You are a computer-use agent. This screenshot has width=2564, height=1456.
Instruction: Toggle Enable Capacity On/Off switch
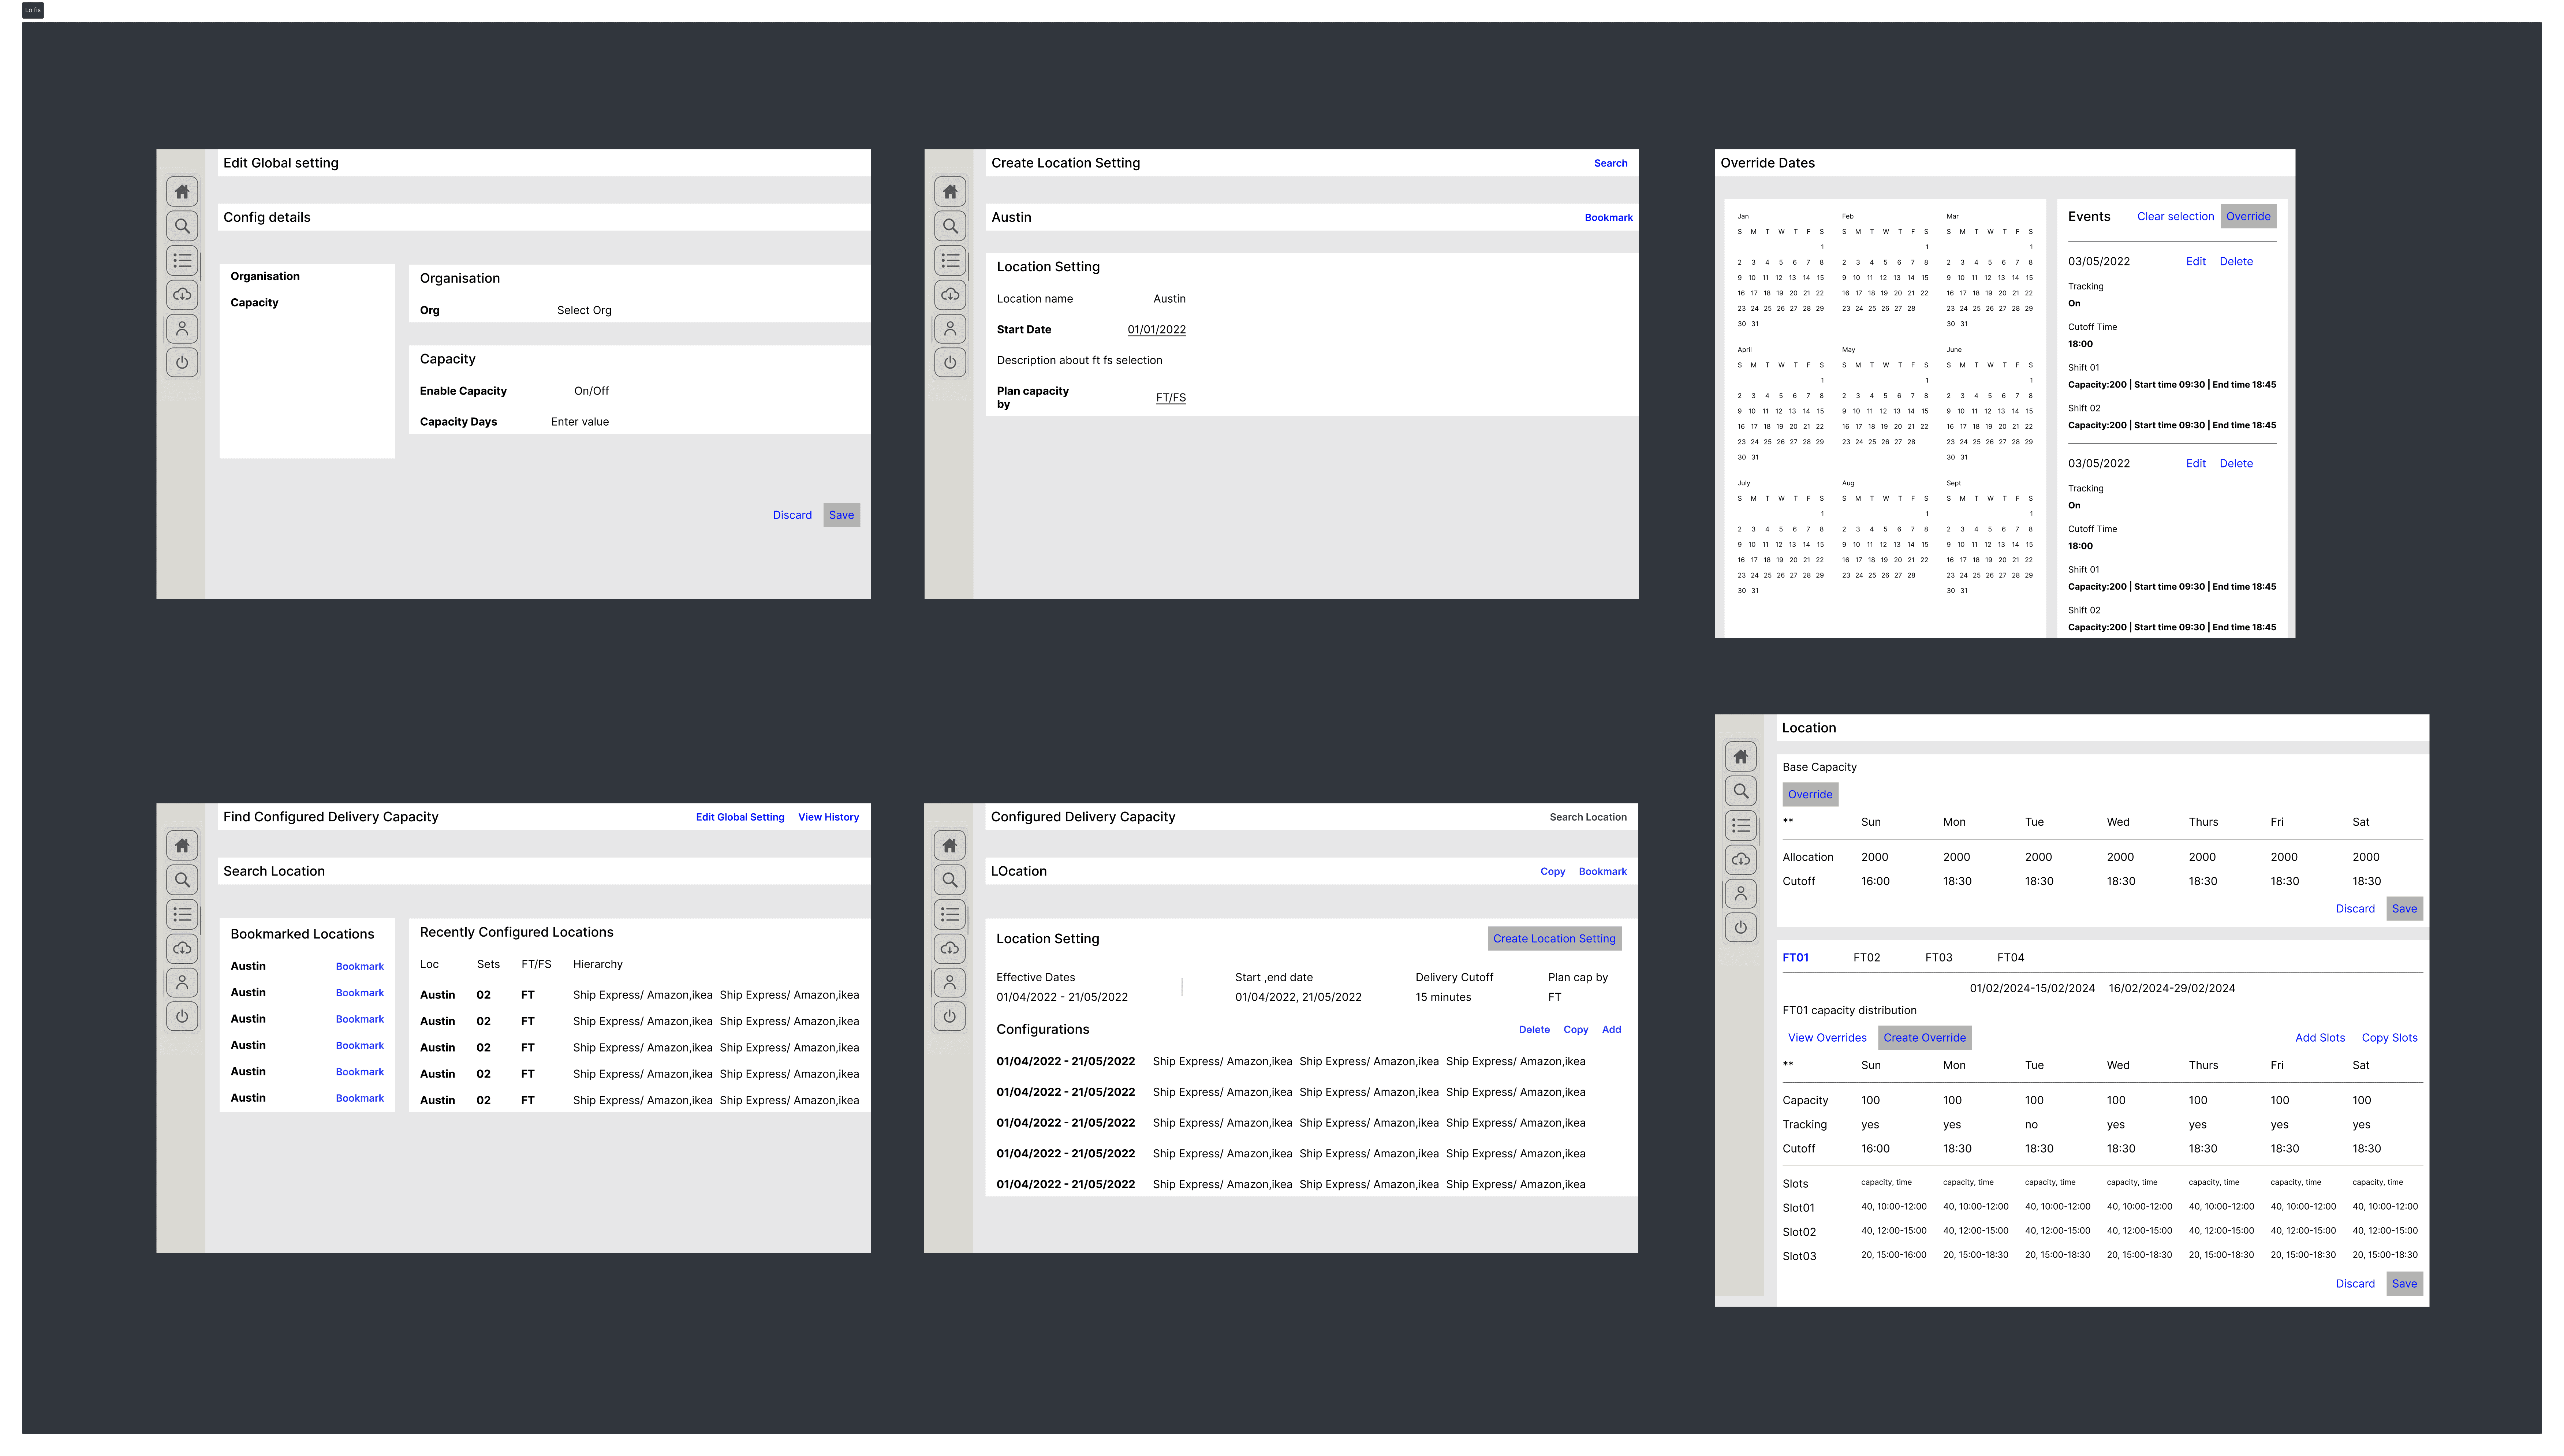(x=591, y=391)
